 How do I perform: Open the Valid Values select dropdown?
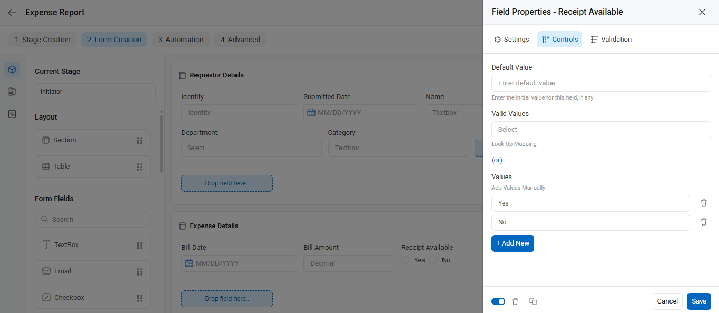coord(601,130)
